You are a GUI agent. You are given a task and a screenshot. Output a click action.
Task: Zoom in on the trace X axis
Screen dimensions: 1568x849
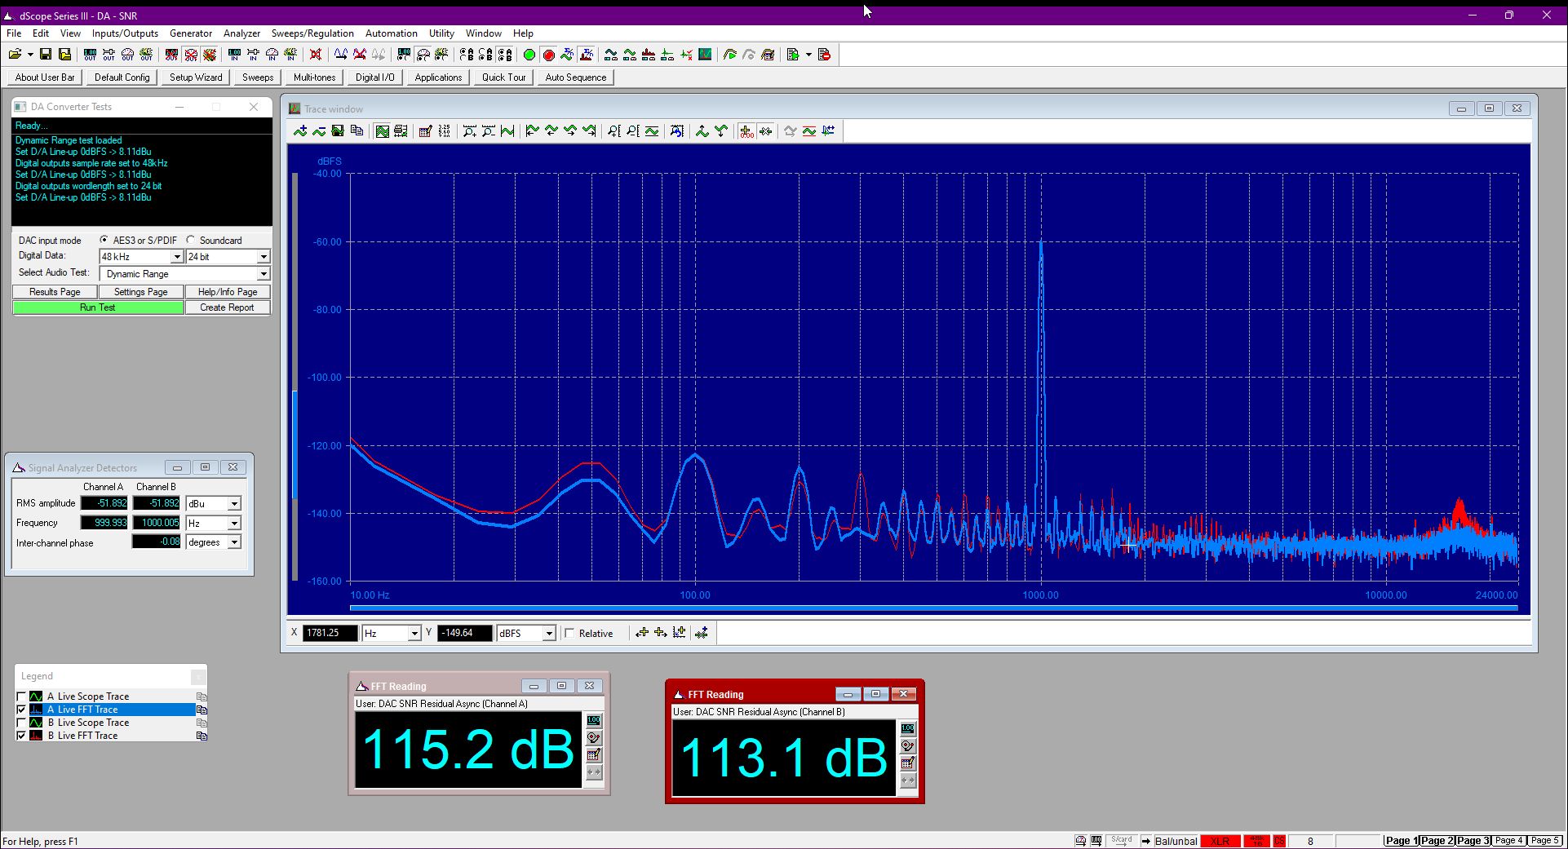coord(469,131)
